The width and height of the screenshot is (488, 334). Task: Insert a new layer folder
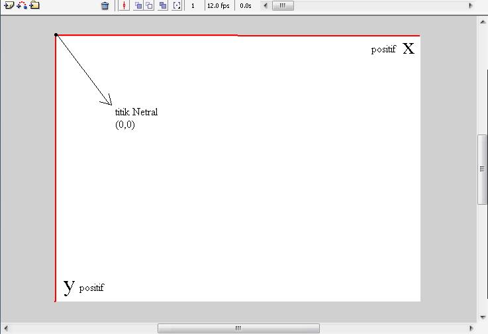[x=34, y=5]
